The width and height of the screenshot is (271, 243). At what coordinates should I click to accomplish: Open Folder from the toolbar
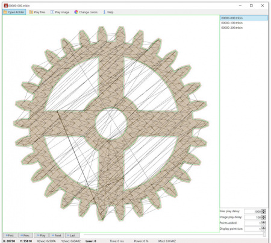tap(14, 12)
